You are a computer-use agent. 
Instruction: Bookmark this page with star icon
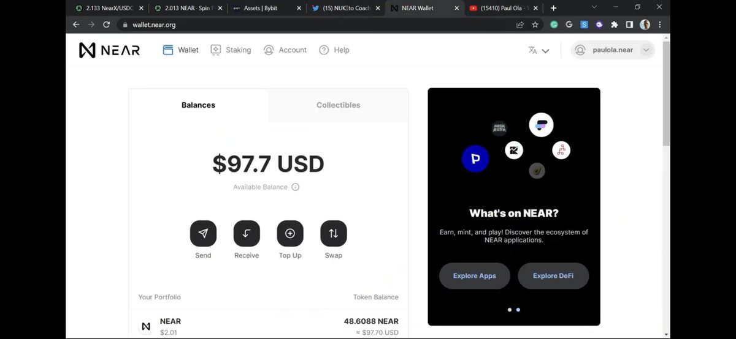[x=535, y=24]
